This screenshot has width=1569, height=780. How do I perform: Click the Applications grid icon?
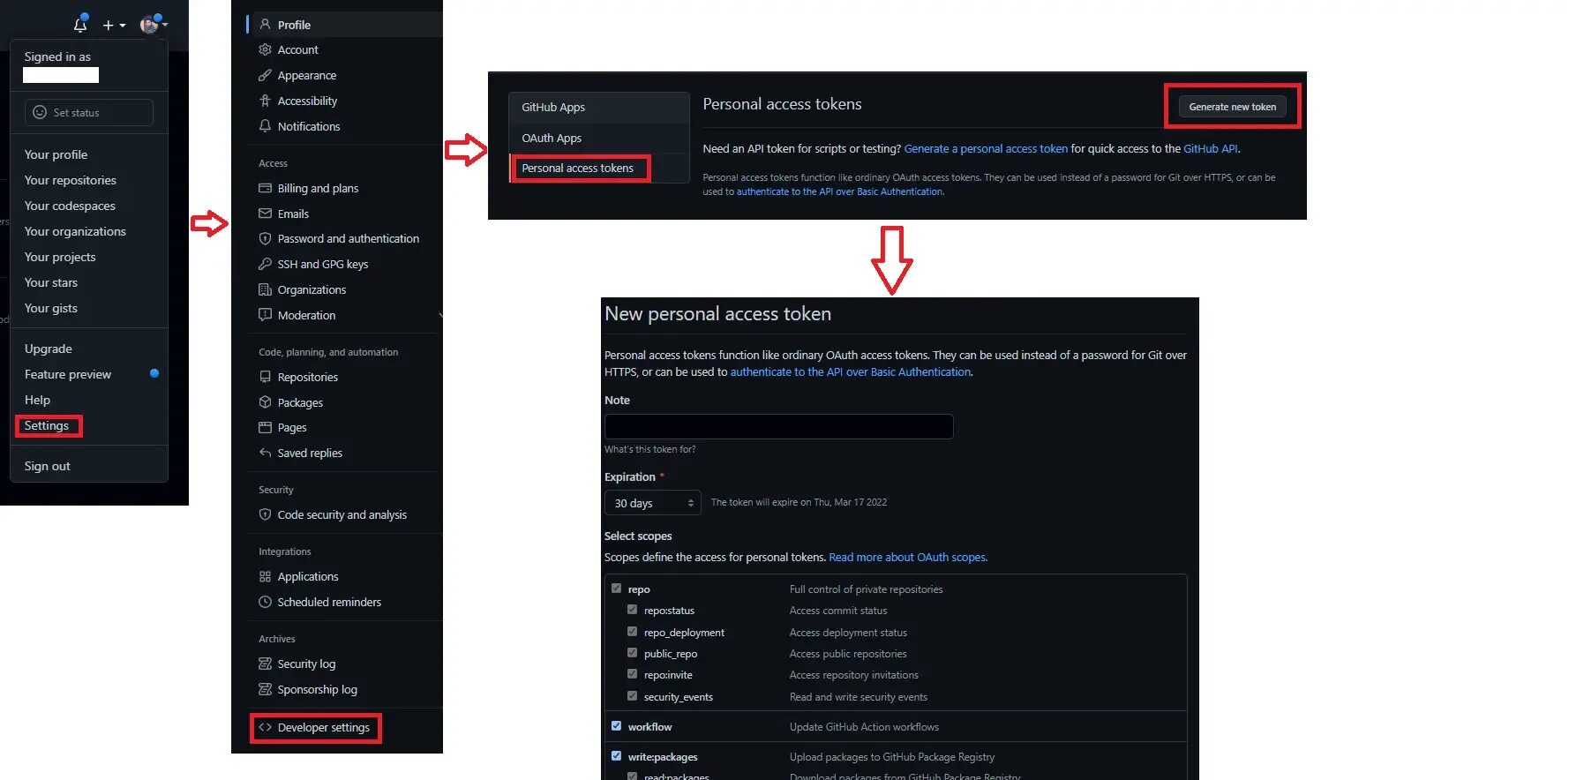265,576
